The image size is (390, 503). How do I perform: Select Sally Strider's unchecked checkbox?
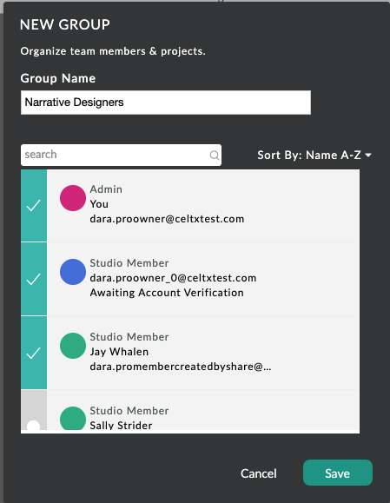coord(34,410)
